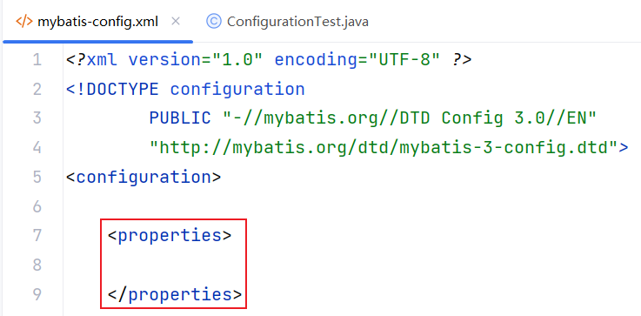The image size is (641, 316).
Task: Click the encoding="UTF-8" attribute
Action: pyautogui.click(x=357, y=60)
